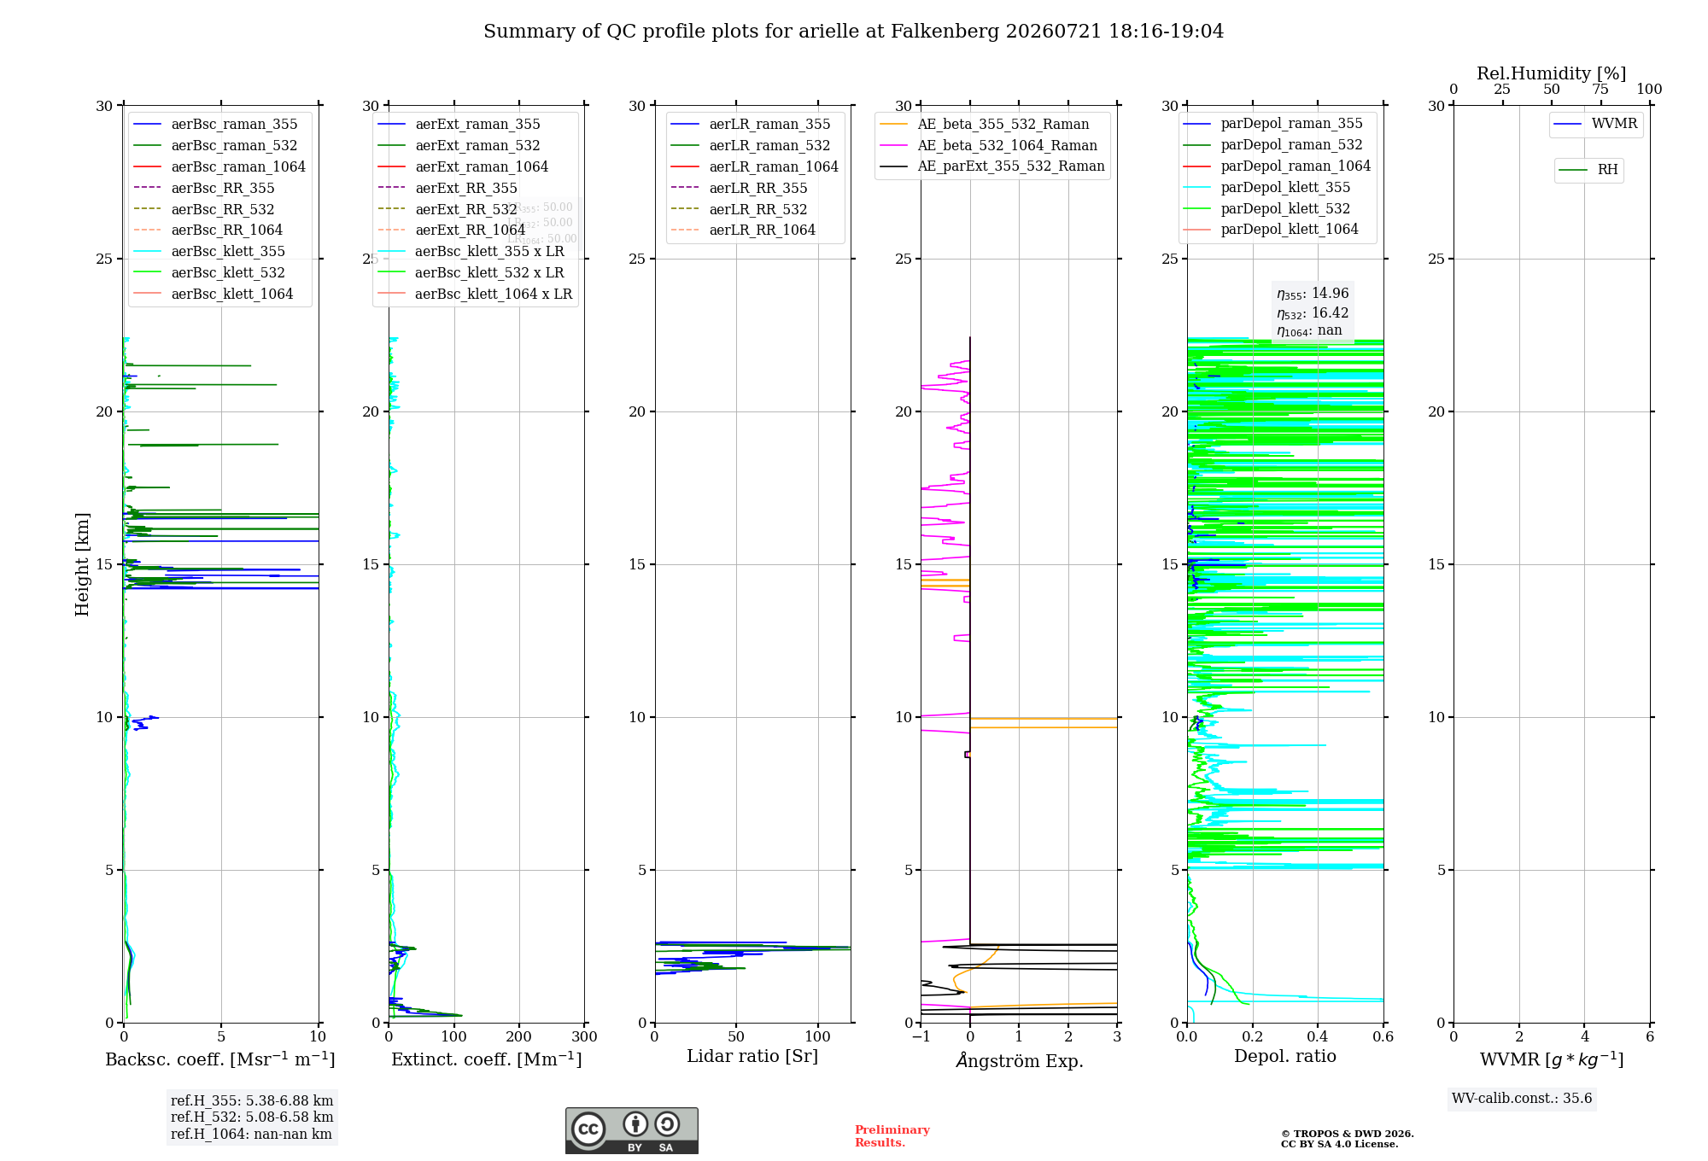
Task: Click the aerExt_RR_1064 legend entry
Action: click(451, 230)
